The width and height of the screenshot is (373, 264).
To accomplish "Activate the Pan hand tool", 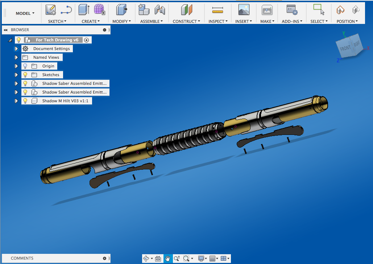I will click(167, 259).
